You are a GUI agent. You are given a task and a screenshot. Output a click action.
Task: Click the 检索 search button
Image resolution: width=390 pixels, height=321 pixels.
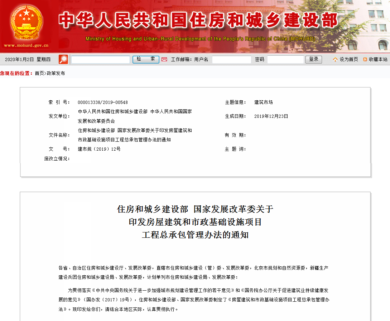pyautogui.click(x=146, y=59)
